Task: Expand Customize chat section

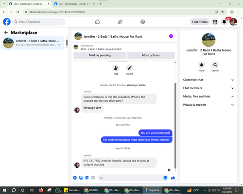Action: click(x=208, y=80)
